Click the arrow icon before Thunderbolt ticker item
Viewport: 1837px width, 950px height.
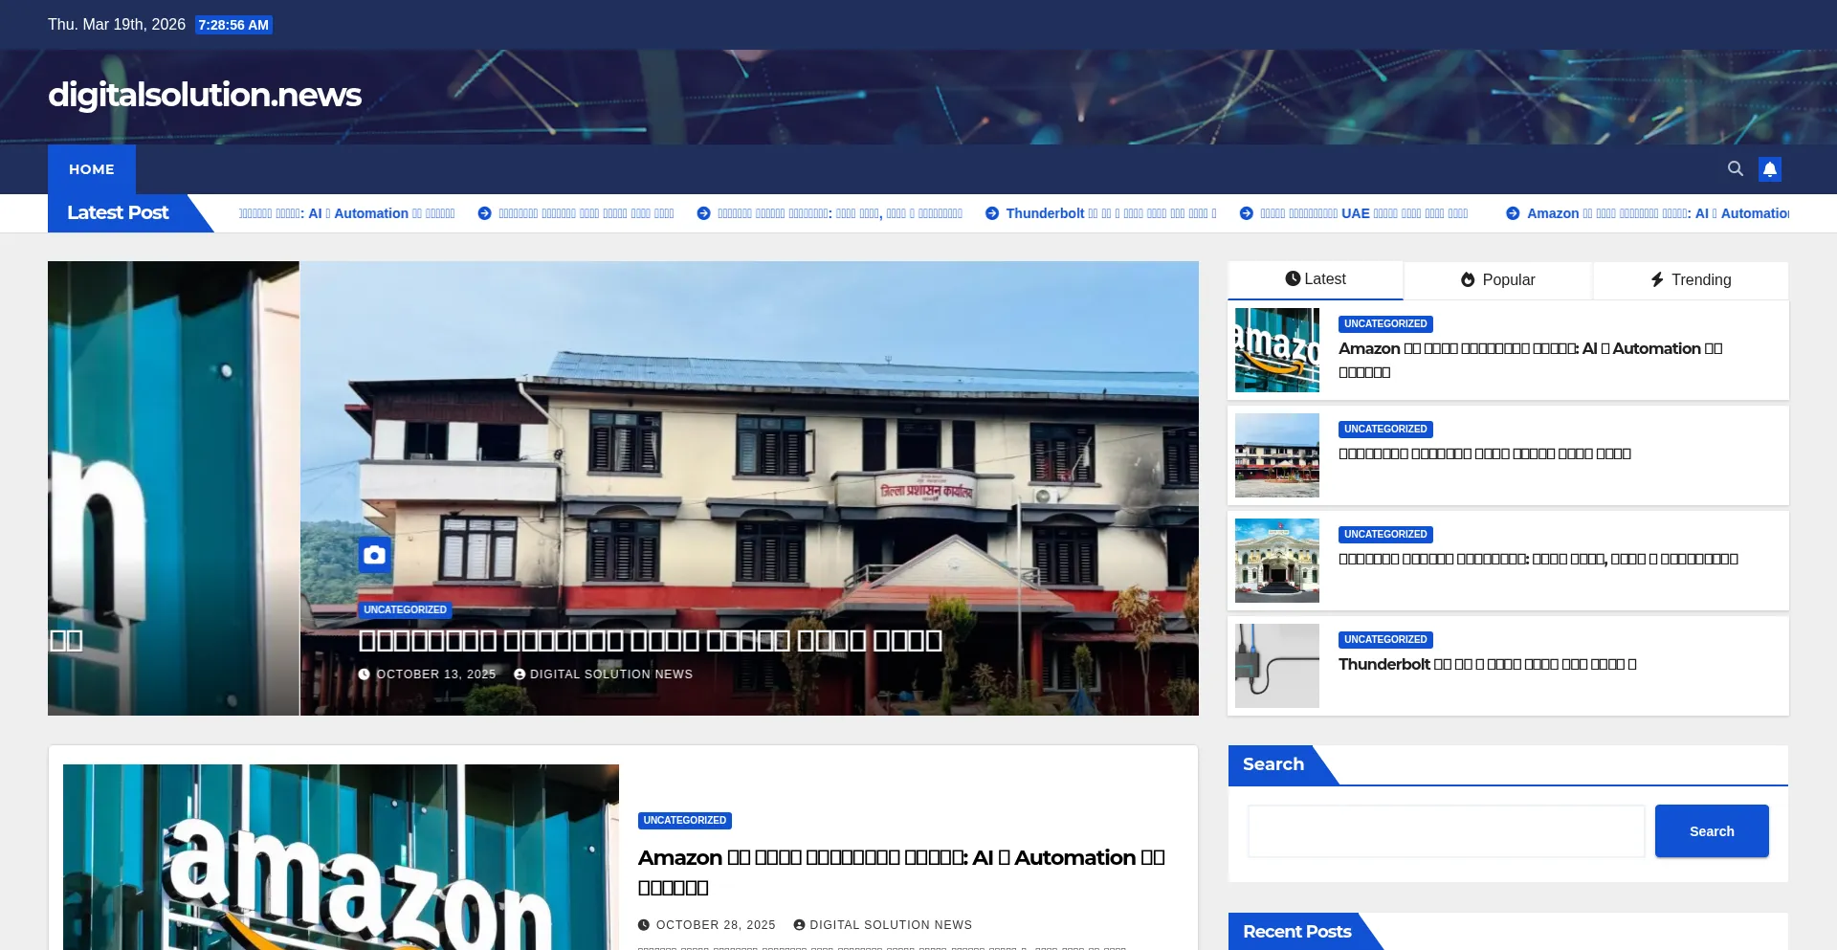pos(992,213)
